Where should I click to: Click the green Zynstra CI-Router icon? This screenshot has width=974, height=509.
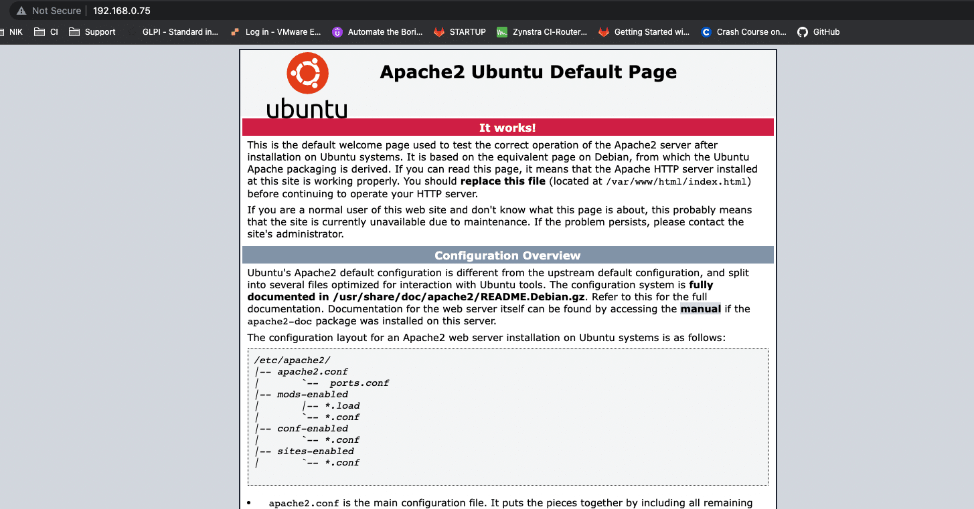click(x=502, y=31)
